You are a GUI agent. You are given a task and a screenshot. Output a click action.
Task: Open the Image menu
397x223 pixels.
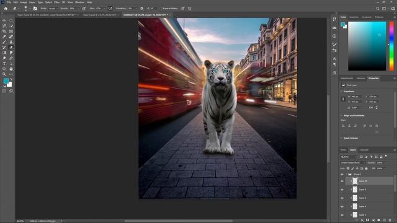point(24,2)
